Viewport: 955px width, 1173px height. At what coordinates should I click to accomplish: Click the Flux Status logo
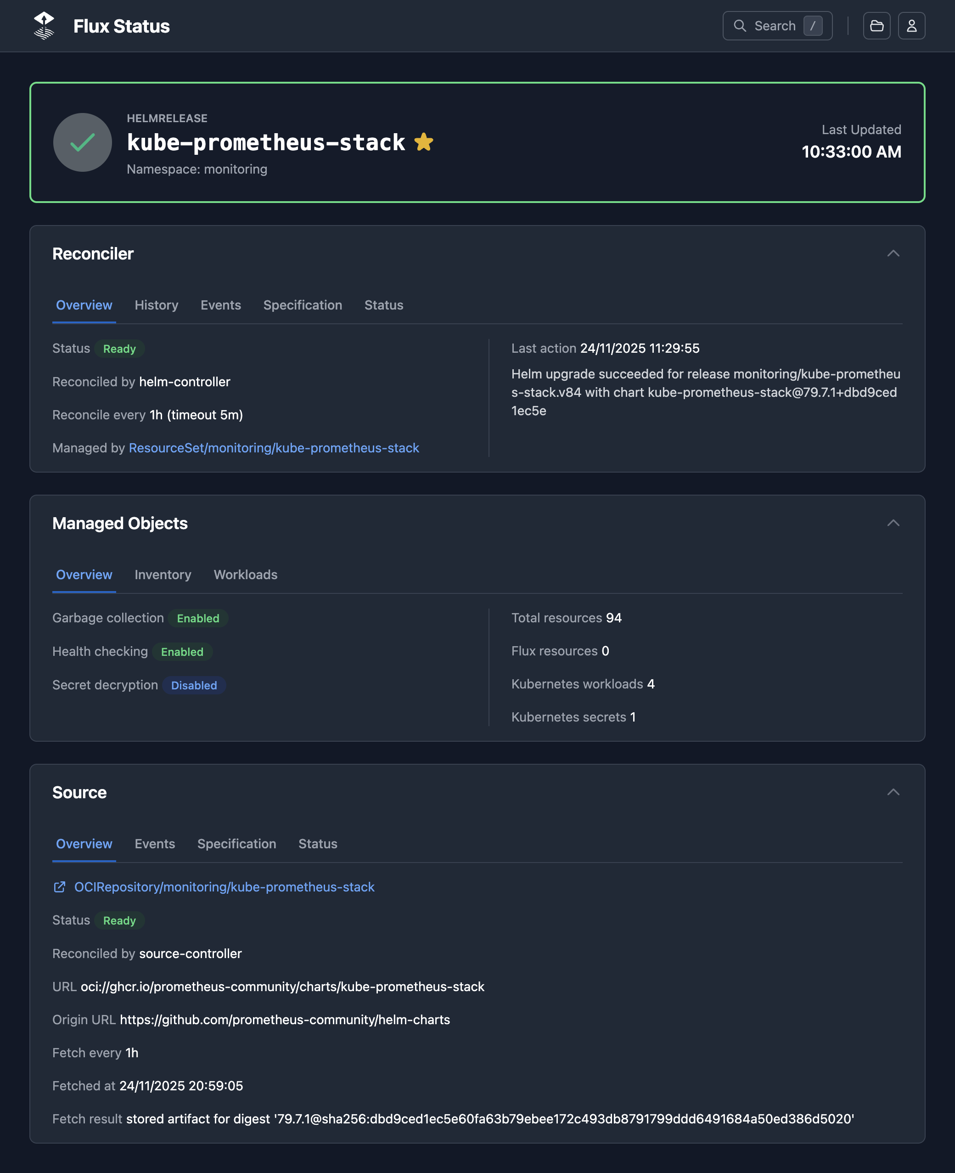[45, 25]
